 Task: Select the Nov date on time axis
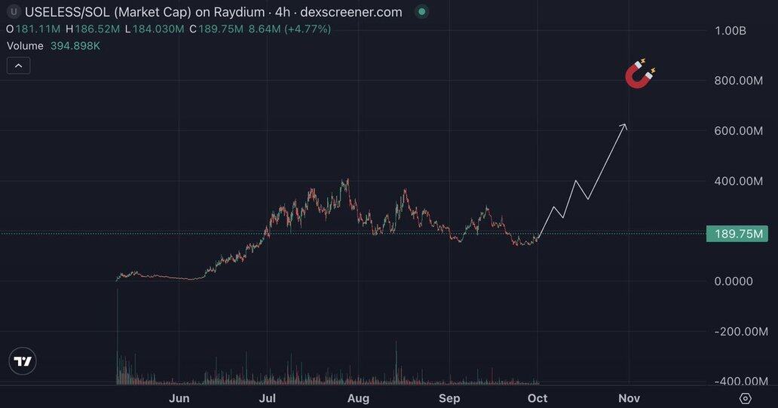click(629, 398)
